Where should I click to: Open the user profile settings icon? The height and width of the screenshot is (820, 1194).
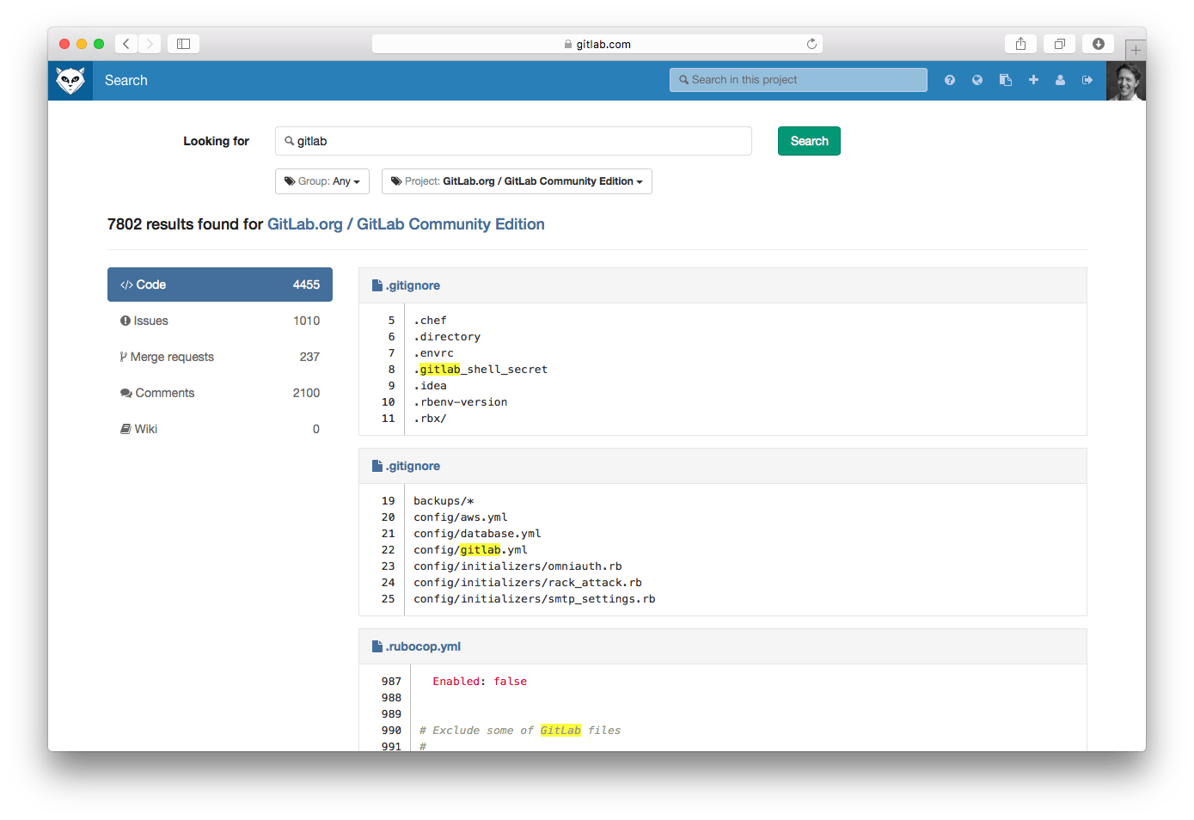click(1061, 80)
